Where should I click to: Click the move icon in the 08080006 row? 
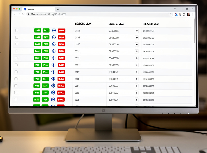(53, 79)
